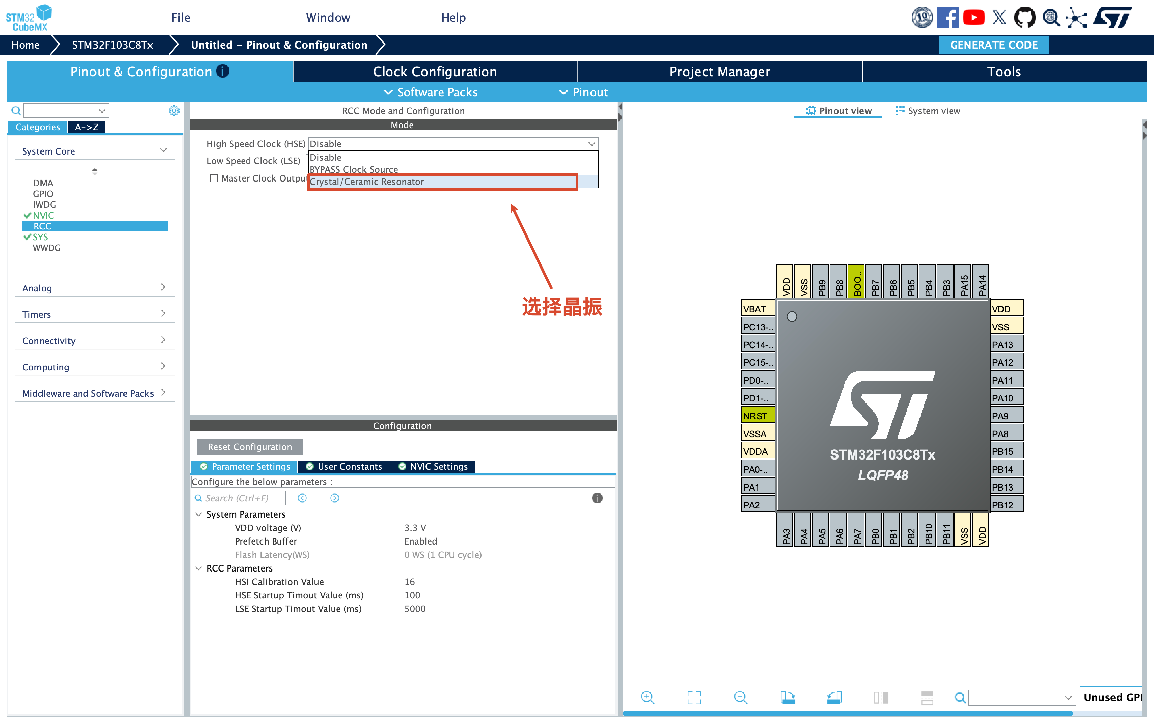Expand the Connectivity category
The width and height of the screenshot is (1154, 724).
point(95,340)
